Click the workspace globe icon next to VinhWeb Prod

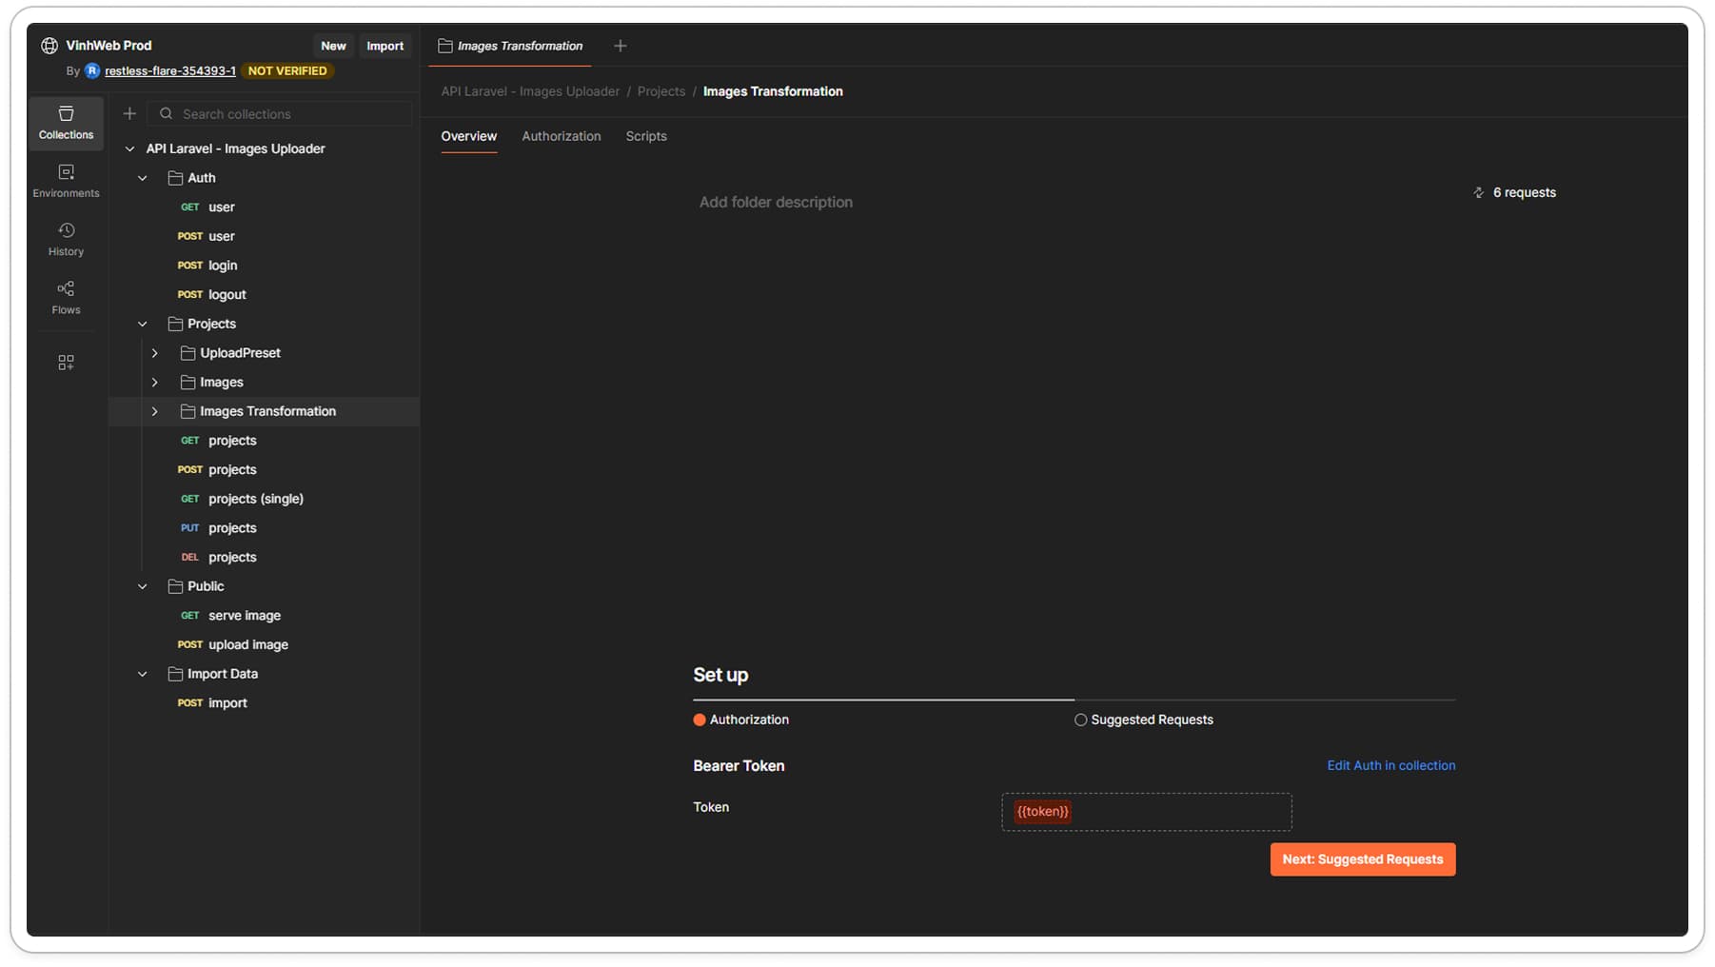tap(49, 45)
